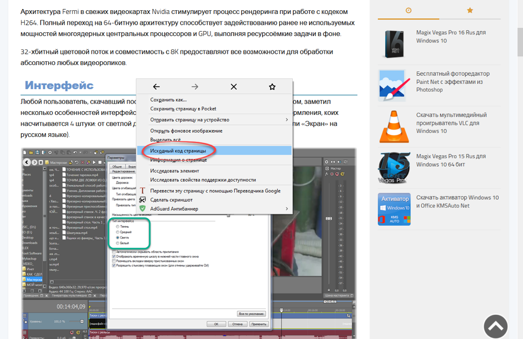Select the Белый interface radio button

click(x=117, y=243)
